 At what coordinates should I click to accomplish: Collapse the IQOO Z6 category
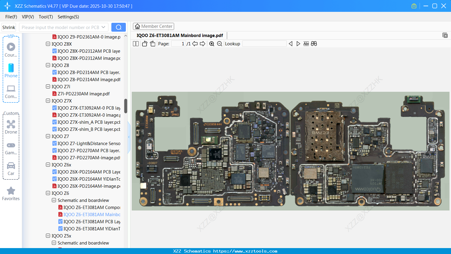[48, 193]
